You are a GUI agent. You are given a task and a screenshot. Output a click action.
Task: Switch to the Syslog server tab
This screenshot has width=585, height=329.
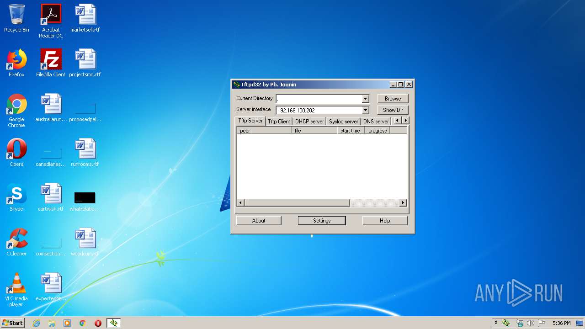coord(344,122)
